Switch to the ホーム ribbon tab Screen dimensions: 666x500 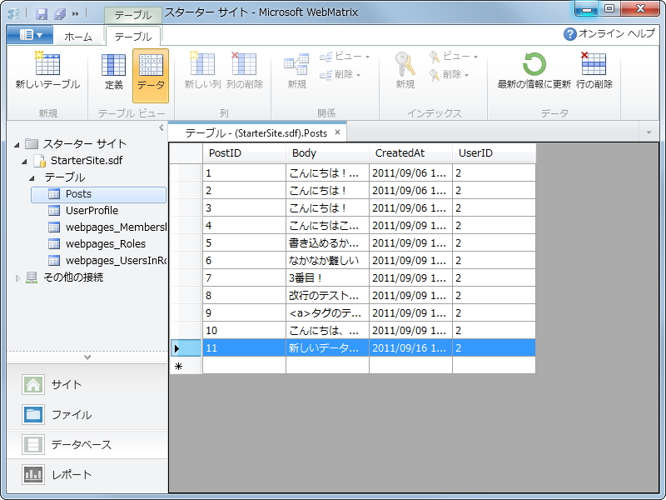pyautogui.click(x=78, y=37)
